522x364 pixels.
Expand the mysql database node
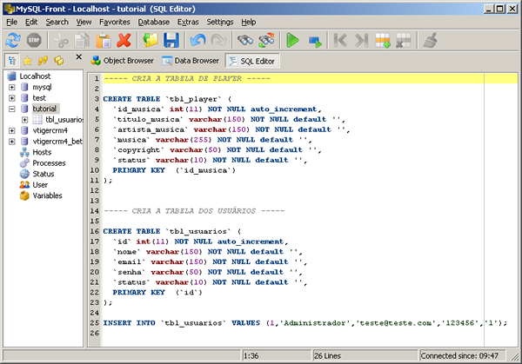click(x=12, y=87)
